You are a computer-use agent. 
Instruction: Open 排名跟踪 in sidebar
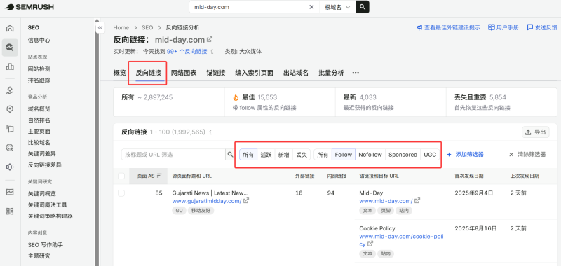click(39, 80)
